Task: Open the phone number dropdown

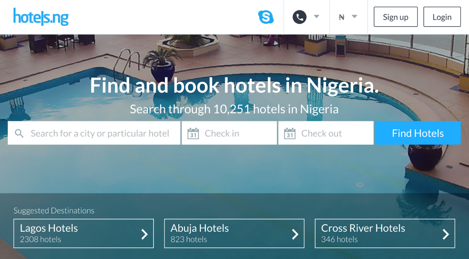Action: (x=317, y=17)
